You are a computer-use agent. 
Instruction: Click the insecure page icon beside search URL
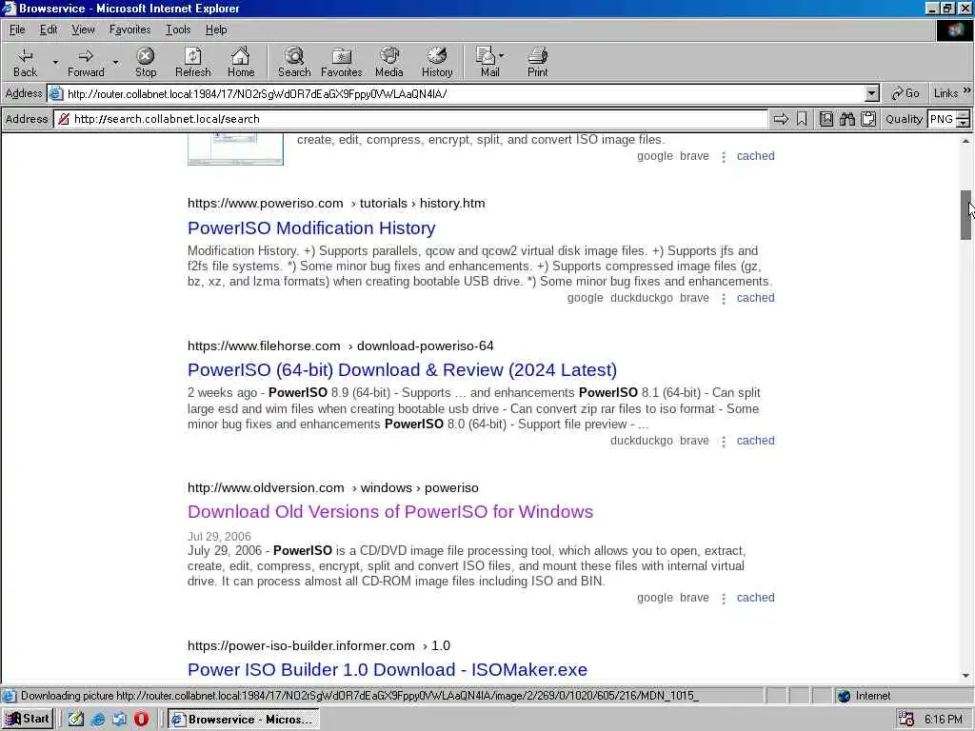coord(64,119)
